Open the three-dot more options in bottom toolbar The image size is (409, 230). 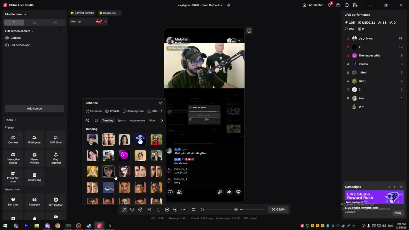click(x=183, y=210)
